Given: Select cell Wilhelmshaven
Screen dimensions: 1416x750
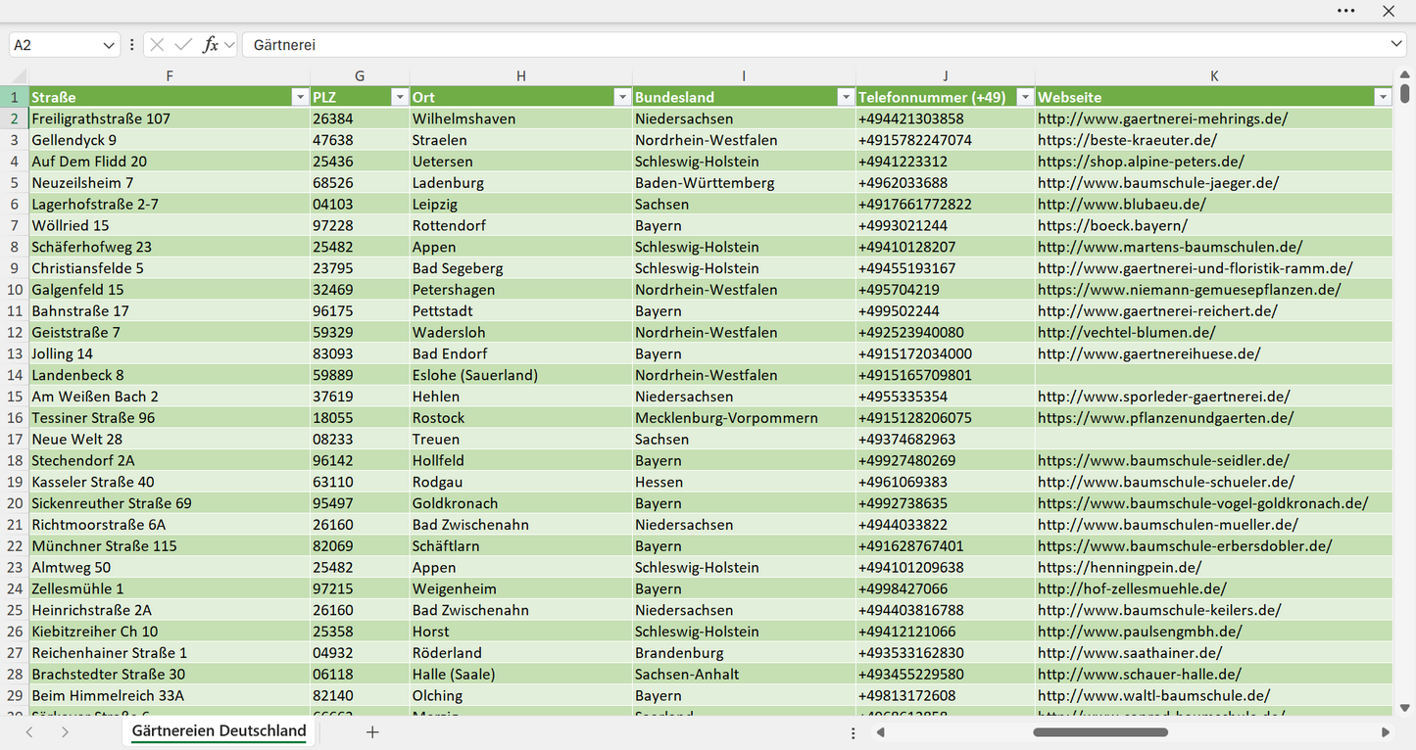Looking at the screenshot, I should tap(521, 118).
